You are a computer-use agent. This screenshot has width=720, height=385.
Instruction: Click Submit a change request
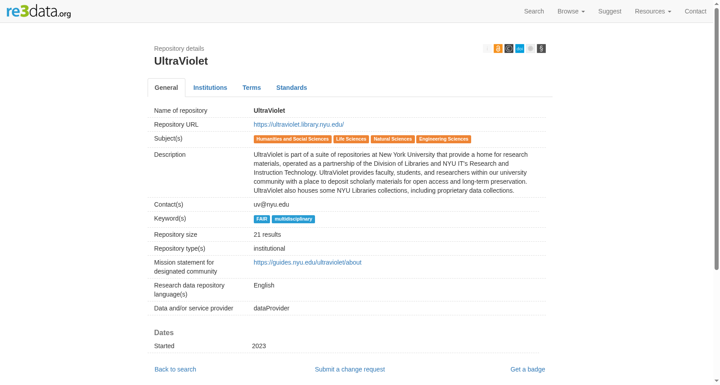tap(350, 369)
